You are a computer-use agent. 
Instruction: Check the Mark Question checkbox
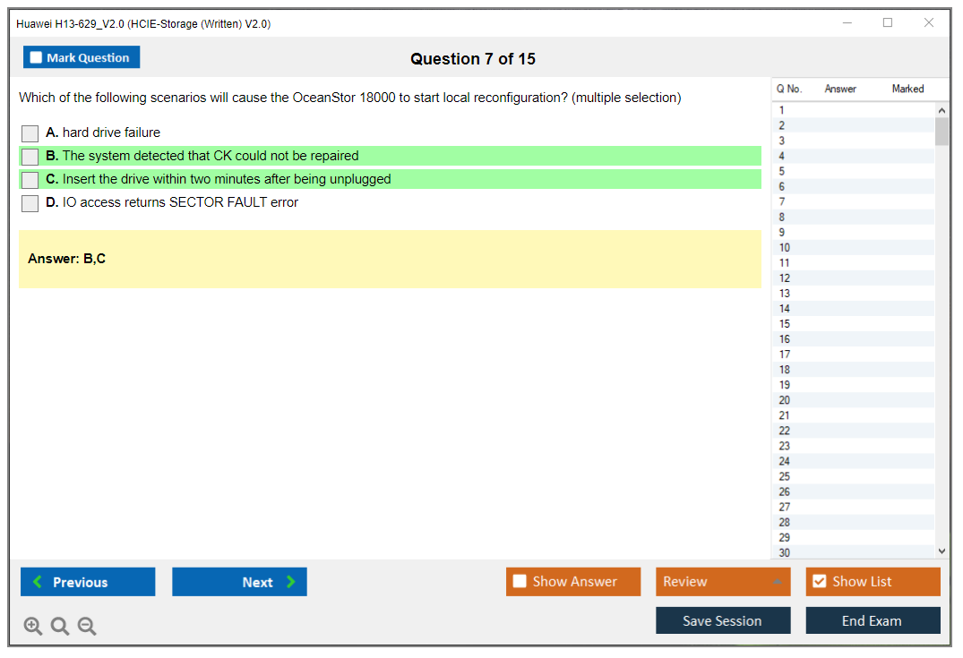[37, 58]
